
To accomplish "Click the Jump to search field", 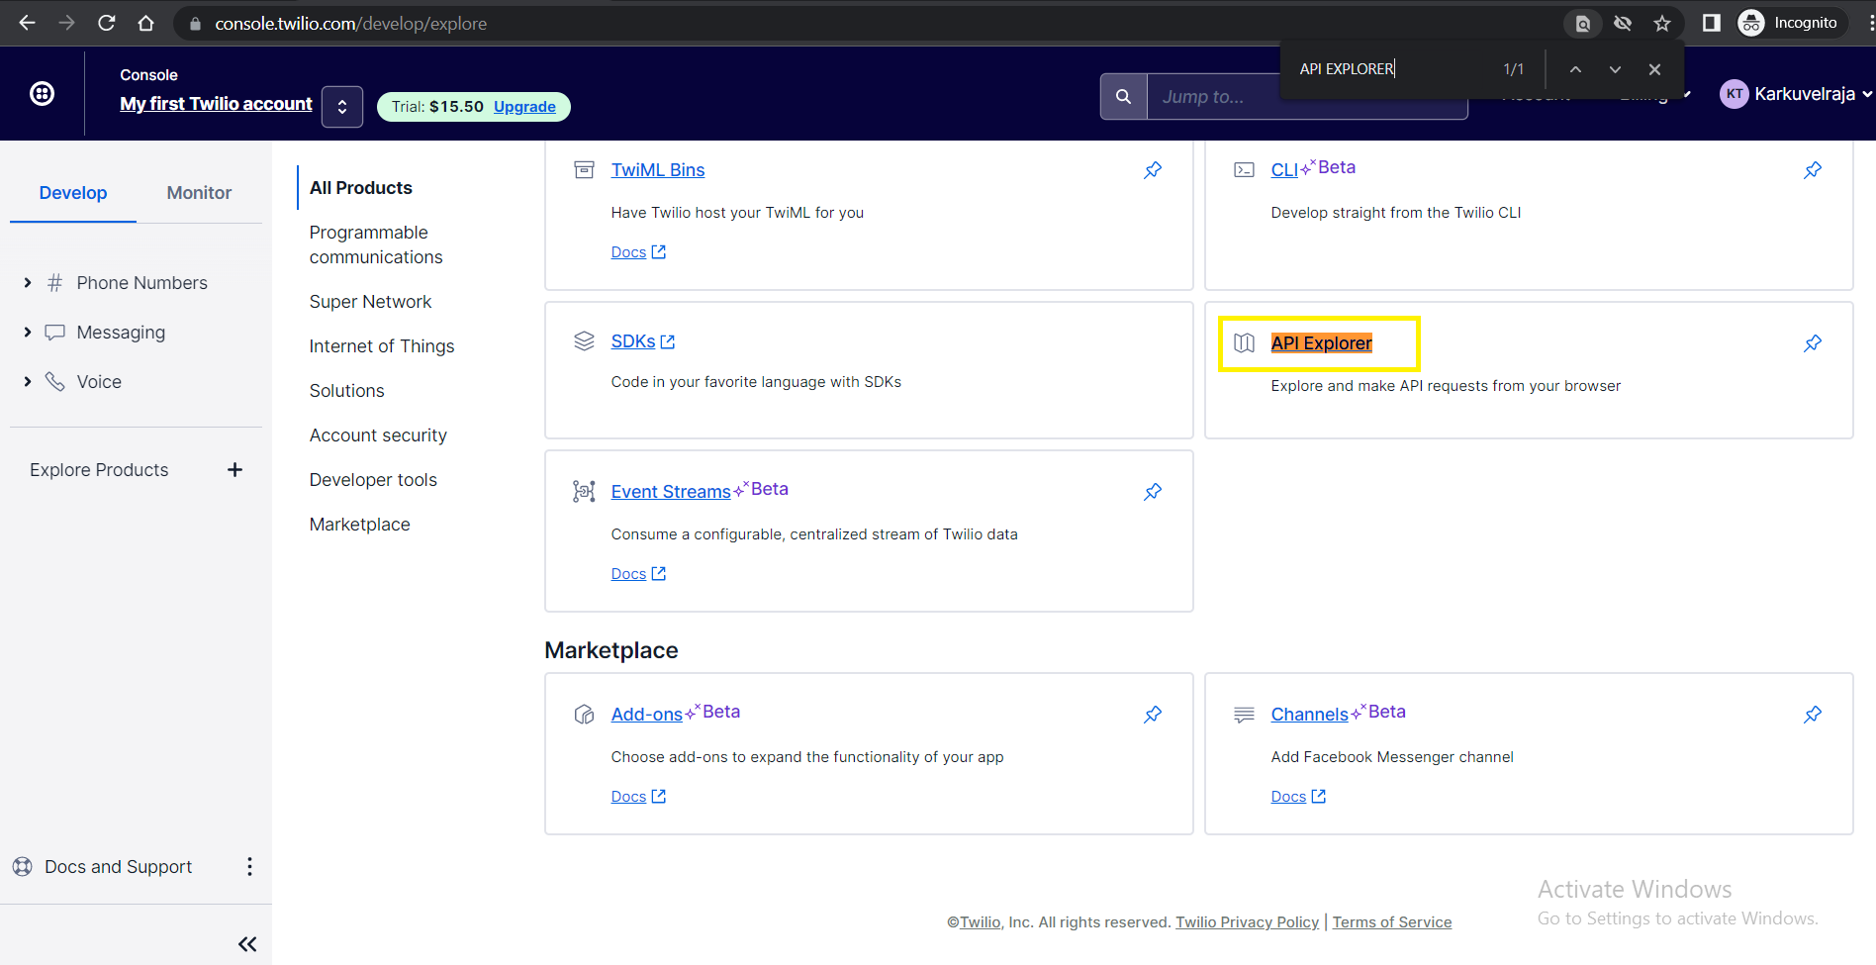I will (1306, 97).
